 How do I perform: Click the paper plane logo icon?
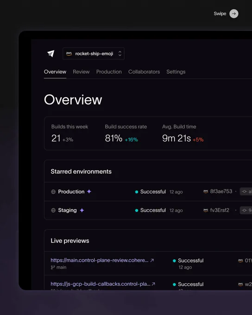(x=51, y=53)
